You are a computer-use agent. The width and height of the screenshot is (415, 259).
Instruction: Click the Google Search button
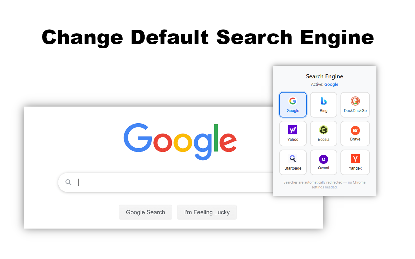146,212
